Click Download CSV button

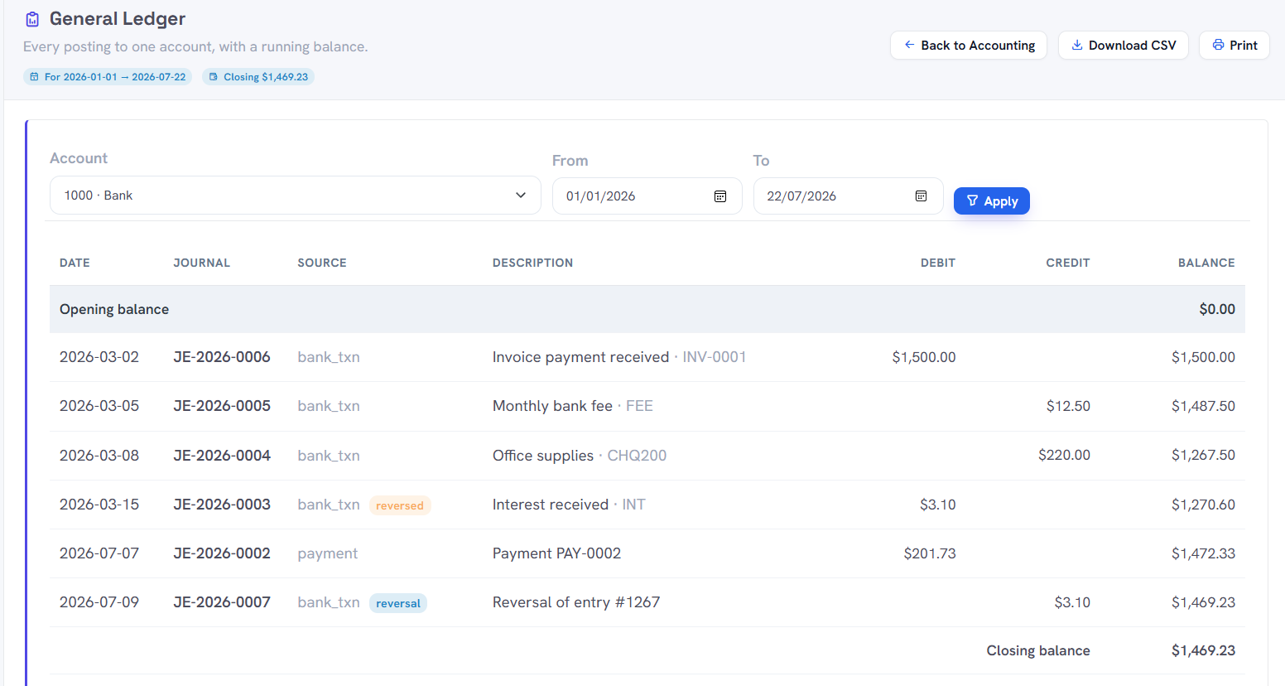pos(1124,46)
